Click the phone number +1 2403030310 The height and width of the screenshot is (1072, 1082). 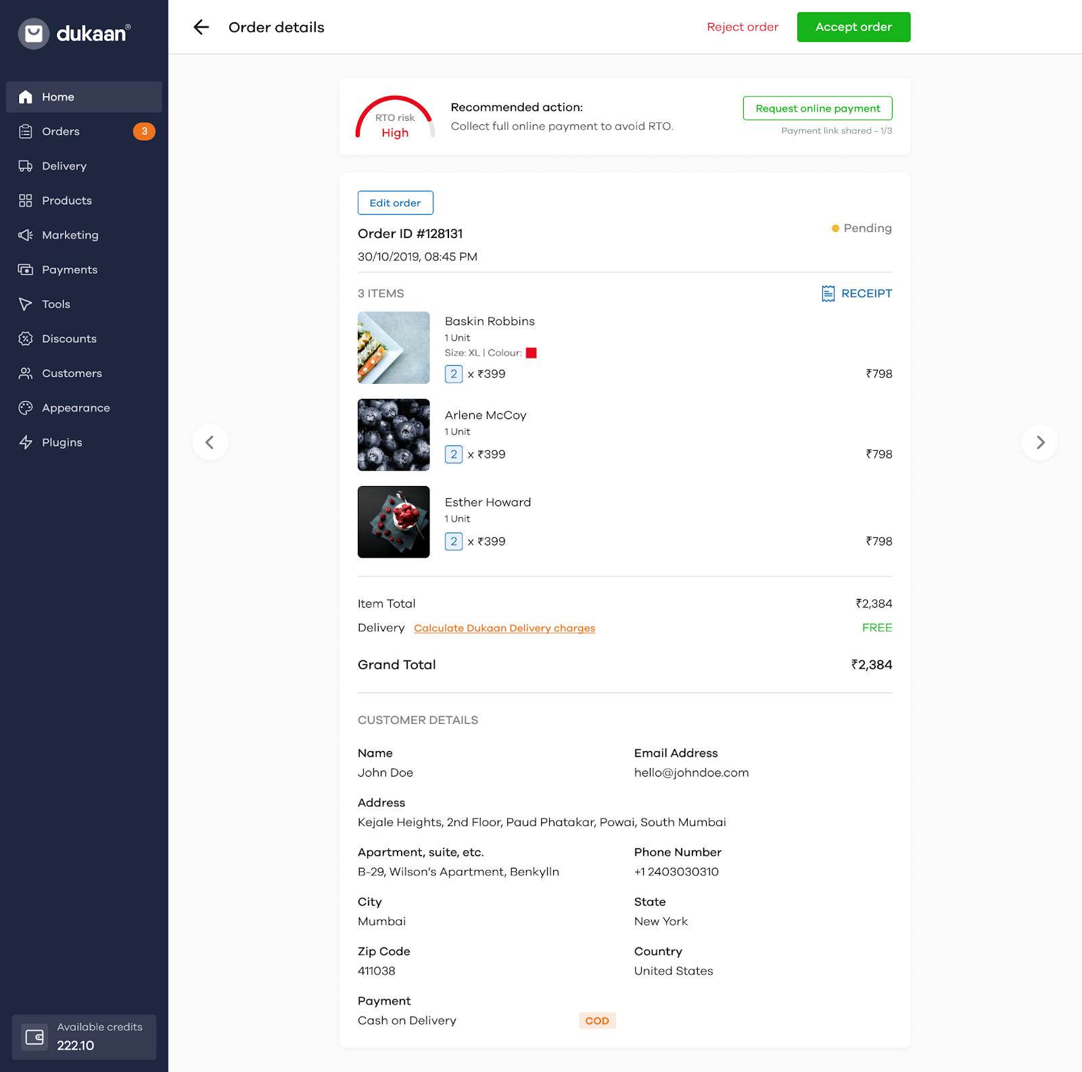tap(676, 872)
